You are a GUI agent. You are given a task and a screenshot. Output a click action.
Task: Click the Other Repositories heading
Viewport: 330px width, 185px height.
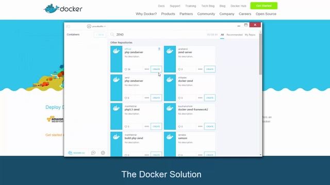[x=121, y=43]
